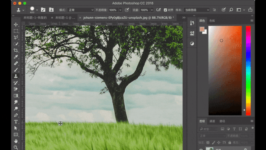
Task: Enable airbrush-style build-up button
Action: coord(158,10)
